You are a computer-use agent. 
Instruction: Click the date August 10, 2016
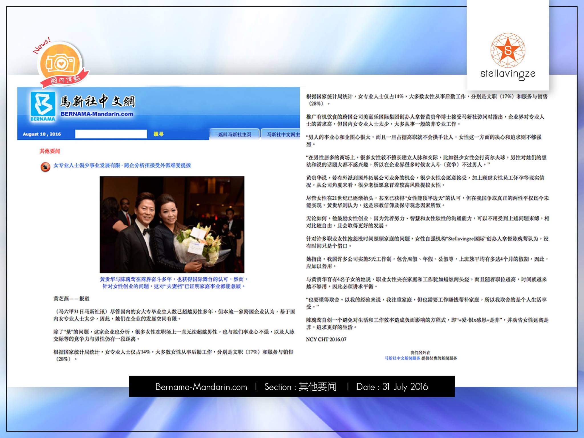coord(42,134)
